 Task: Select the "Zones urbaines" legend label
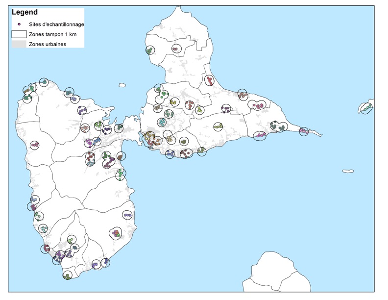[x=48, y=44]
